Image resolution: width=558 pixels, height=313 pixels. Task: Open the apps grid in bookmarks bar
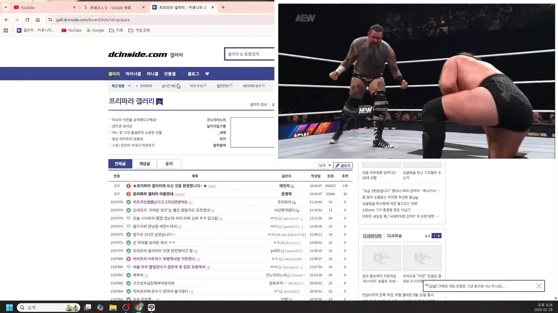pyautogui.click(x=6, y=30)
